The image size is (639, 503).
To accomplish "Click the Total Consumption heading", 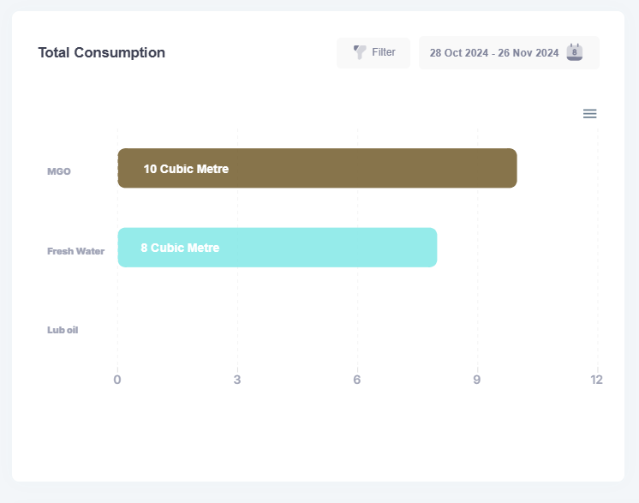I will click(101, 52).
